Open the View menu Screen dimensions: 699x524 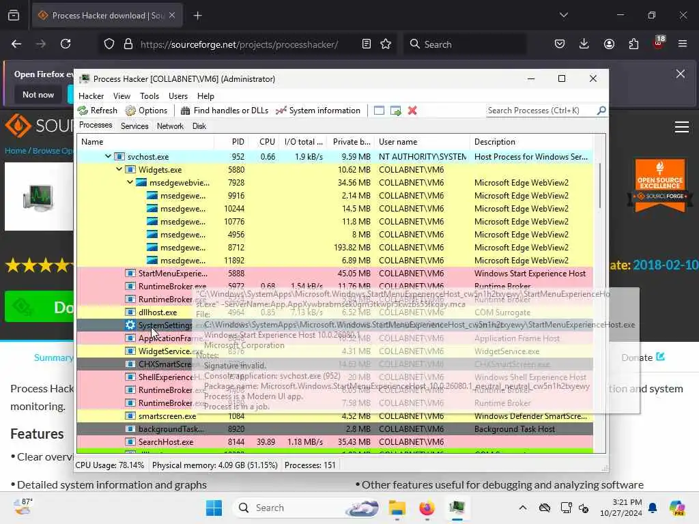click(122, 96)
